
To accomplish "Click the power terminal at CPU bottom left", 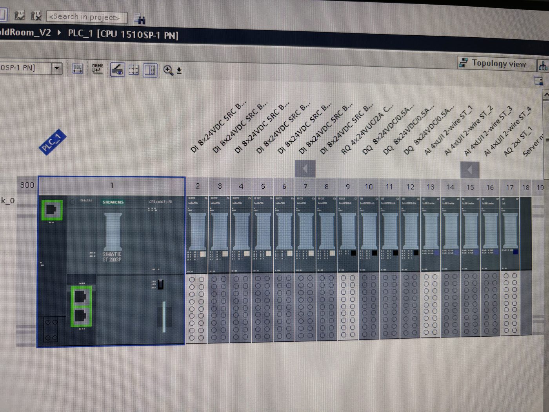I will tap(51, 330).
